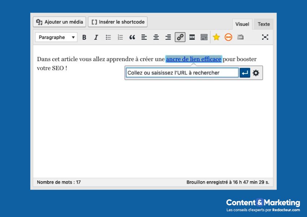This screenshot has height=217, width=307.
Task: Apply italic formatting
Action: point(96,37)
